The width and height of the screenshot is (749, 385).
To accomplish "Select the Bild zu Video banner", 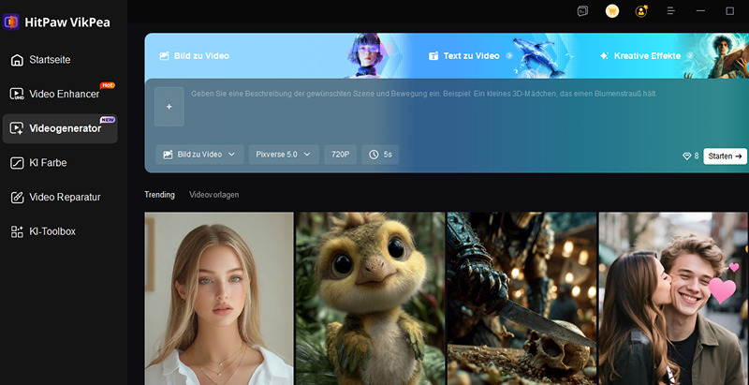I will (x=278, y=55).
